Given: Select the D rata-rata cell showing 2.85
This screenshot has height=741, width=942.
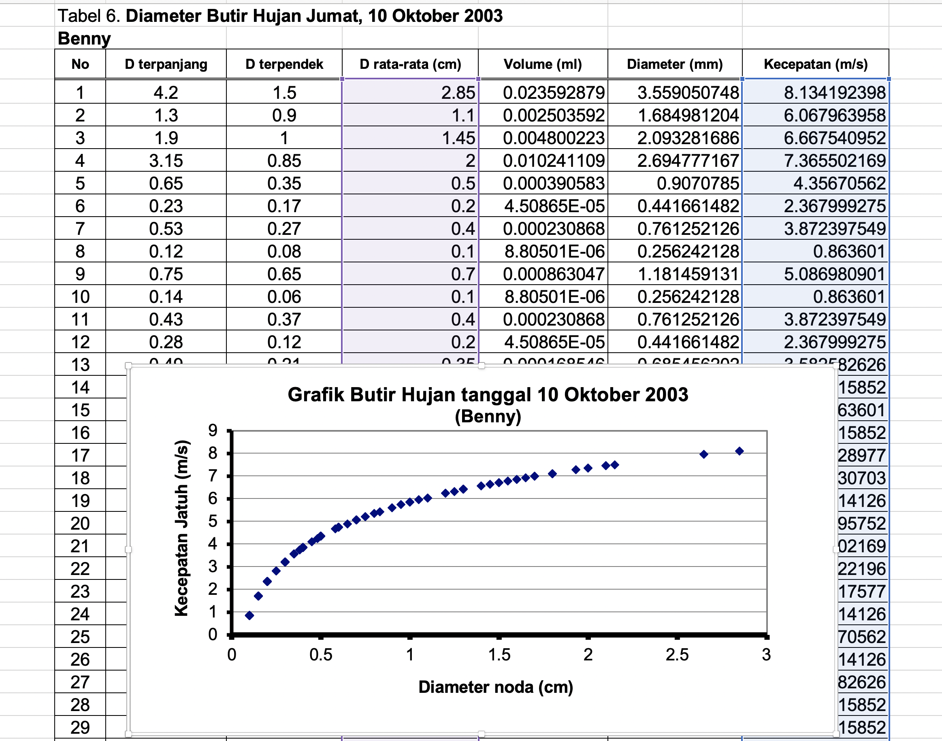Looking at the screenshot, I should 410,92.
